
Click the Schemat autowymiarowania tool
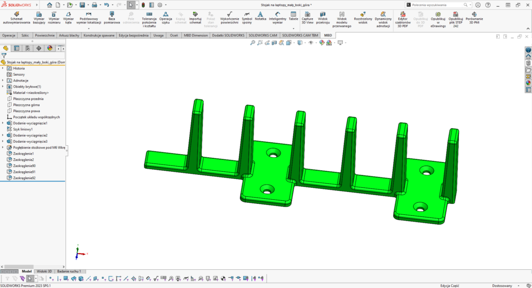point(16,18)
